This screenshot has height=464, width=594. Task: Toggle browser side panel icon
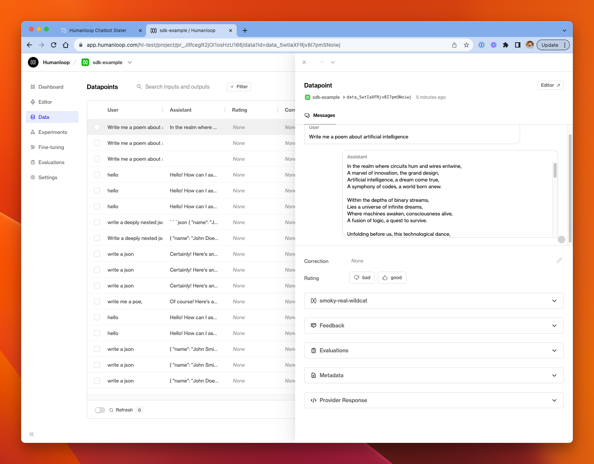click(x=518, y=45)
